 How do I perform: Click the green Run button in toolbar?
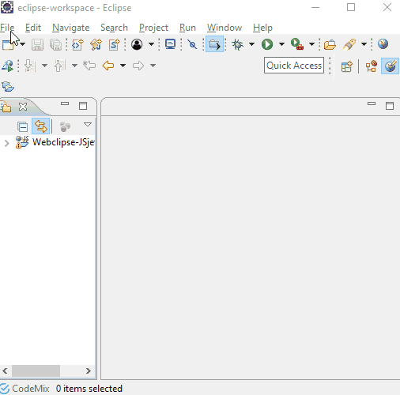tap(267, 44)
